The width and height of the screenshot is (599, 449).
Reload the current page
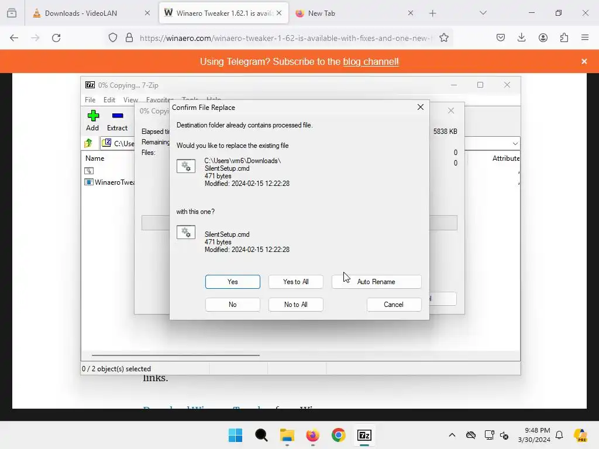(56, 38)
